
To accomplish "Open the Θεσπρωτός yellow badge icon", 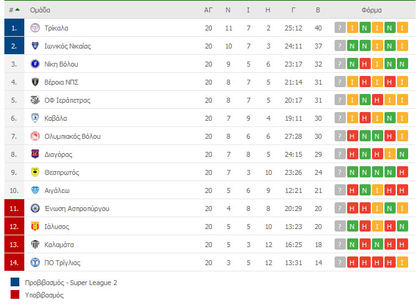I will (35, 172).
